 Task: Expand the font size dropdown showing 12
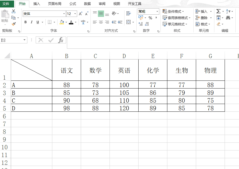coord(75,14)
